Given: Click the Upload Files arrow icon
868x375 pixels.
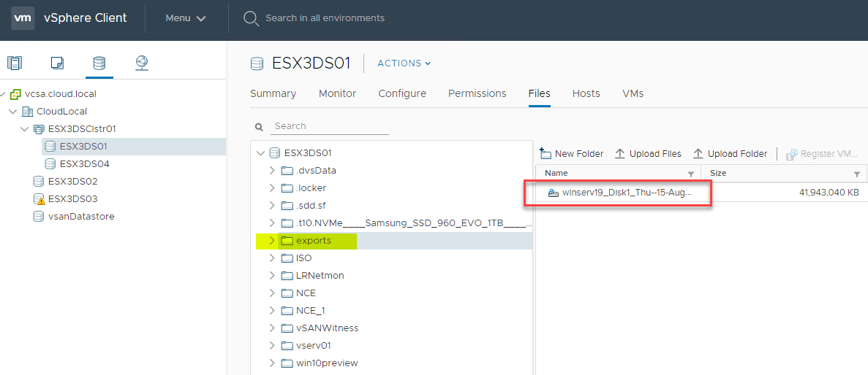Looking at the screenshot, I should [x=620, y=153].
